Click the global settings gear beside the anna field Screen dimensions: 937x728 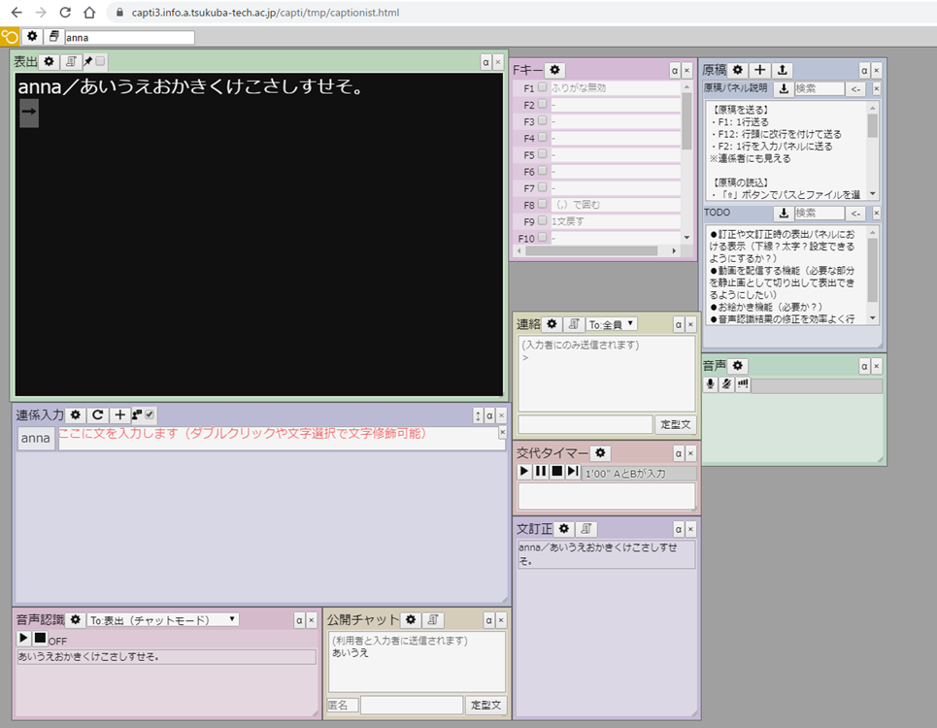coord(32,37)
